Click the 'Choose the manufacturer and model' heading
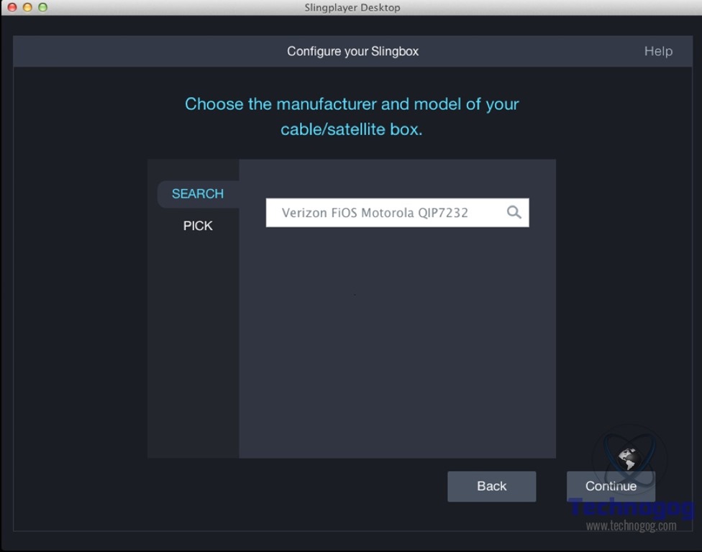This screenshot has height=552, width=702. [352, 104]
